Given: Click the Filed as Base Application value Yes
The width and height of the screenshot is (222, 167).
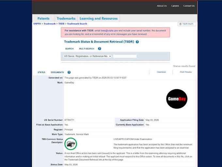Looking at the screenshot, I should (x=66, y=125).
